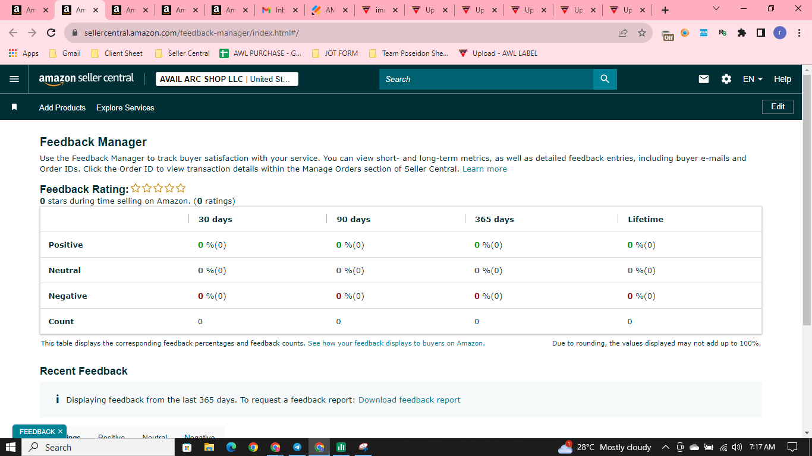Open the Chrome profile avatar
Viewport: 812px width, 456px height.
tap(780, 33)
